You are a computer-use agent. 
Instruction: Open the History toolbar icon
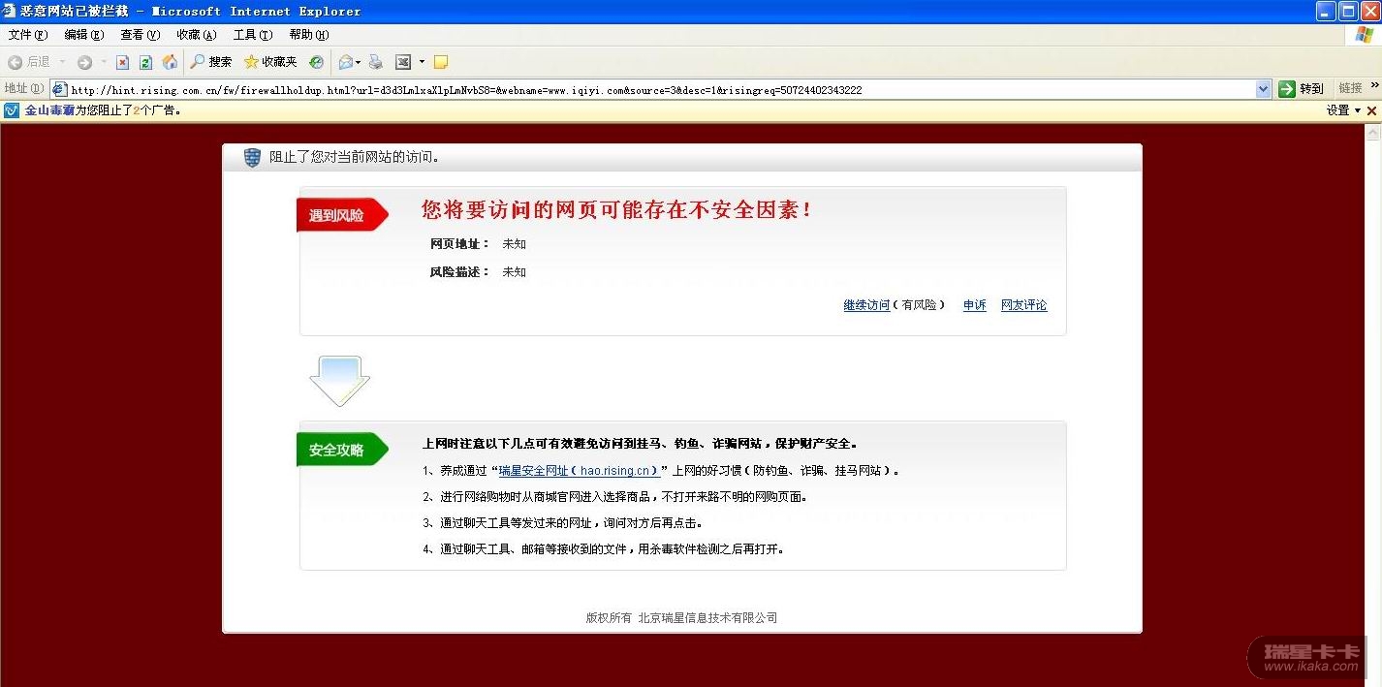[317, 62]
